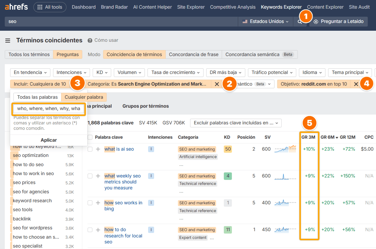Remove the Categoría filter with its X
This screenshot has height=249, width=376.
(217, 84)
